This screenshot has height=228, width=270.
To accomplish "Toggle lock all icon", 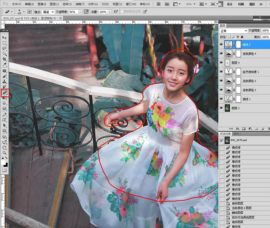I will [x=242, y=37].
